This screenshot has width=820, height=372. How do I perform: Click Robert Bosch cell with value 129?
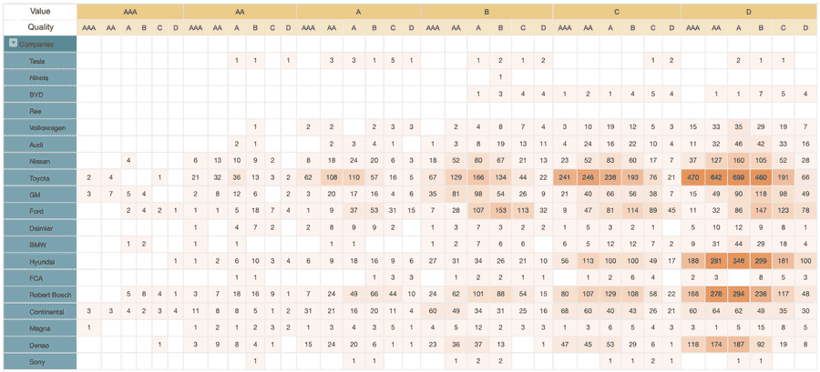point(610,295)
